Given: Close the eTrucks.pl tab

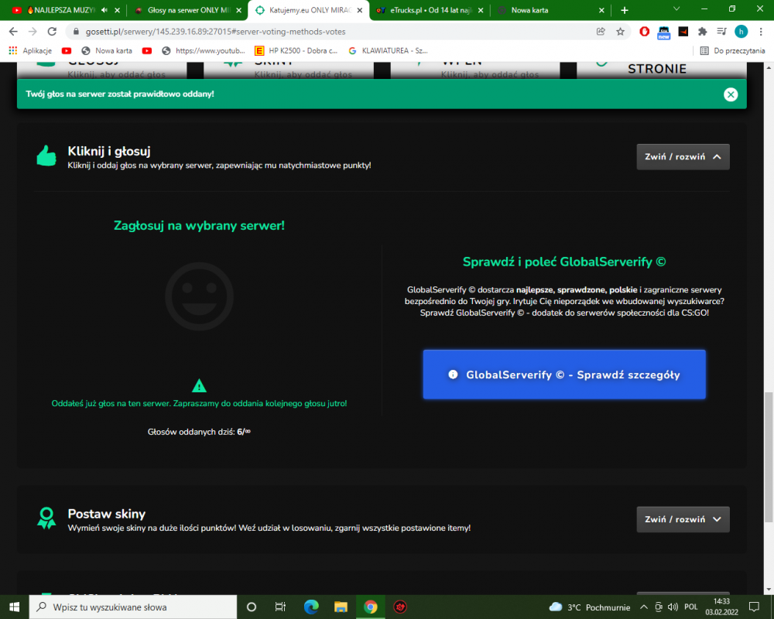Looking at the screenshot, I should pyautogui.click(x=481, y=10).
